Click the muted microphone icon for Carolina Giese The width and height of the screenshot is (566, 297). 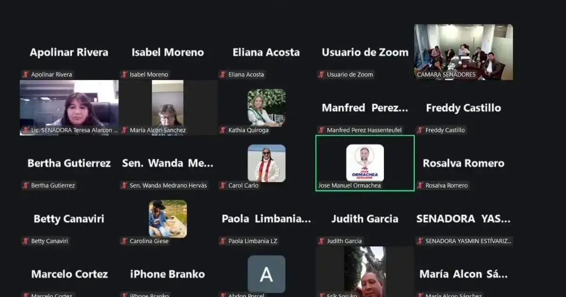[124, 240]
